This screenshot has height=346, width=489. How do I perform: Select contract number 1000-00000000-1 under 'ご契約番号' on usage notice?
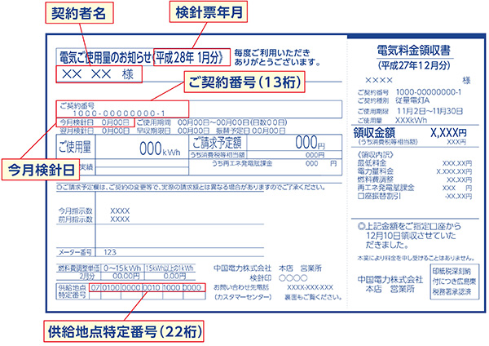pyautogui.click(x=118, y=113)
